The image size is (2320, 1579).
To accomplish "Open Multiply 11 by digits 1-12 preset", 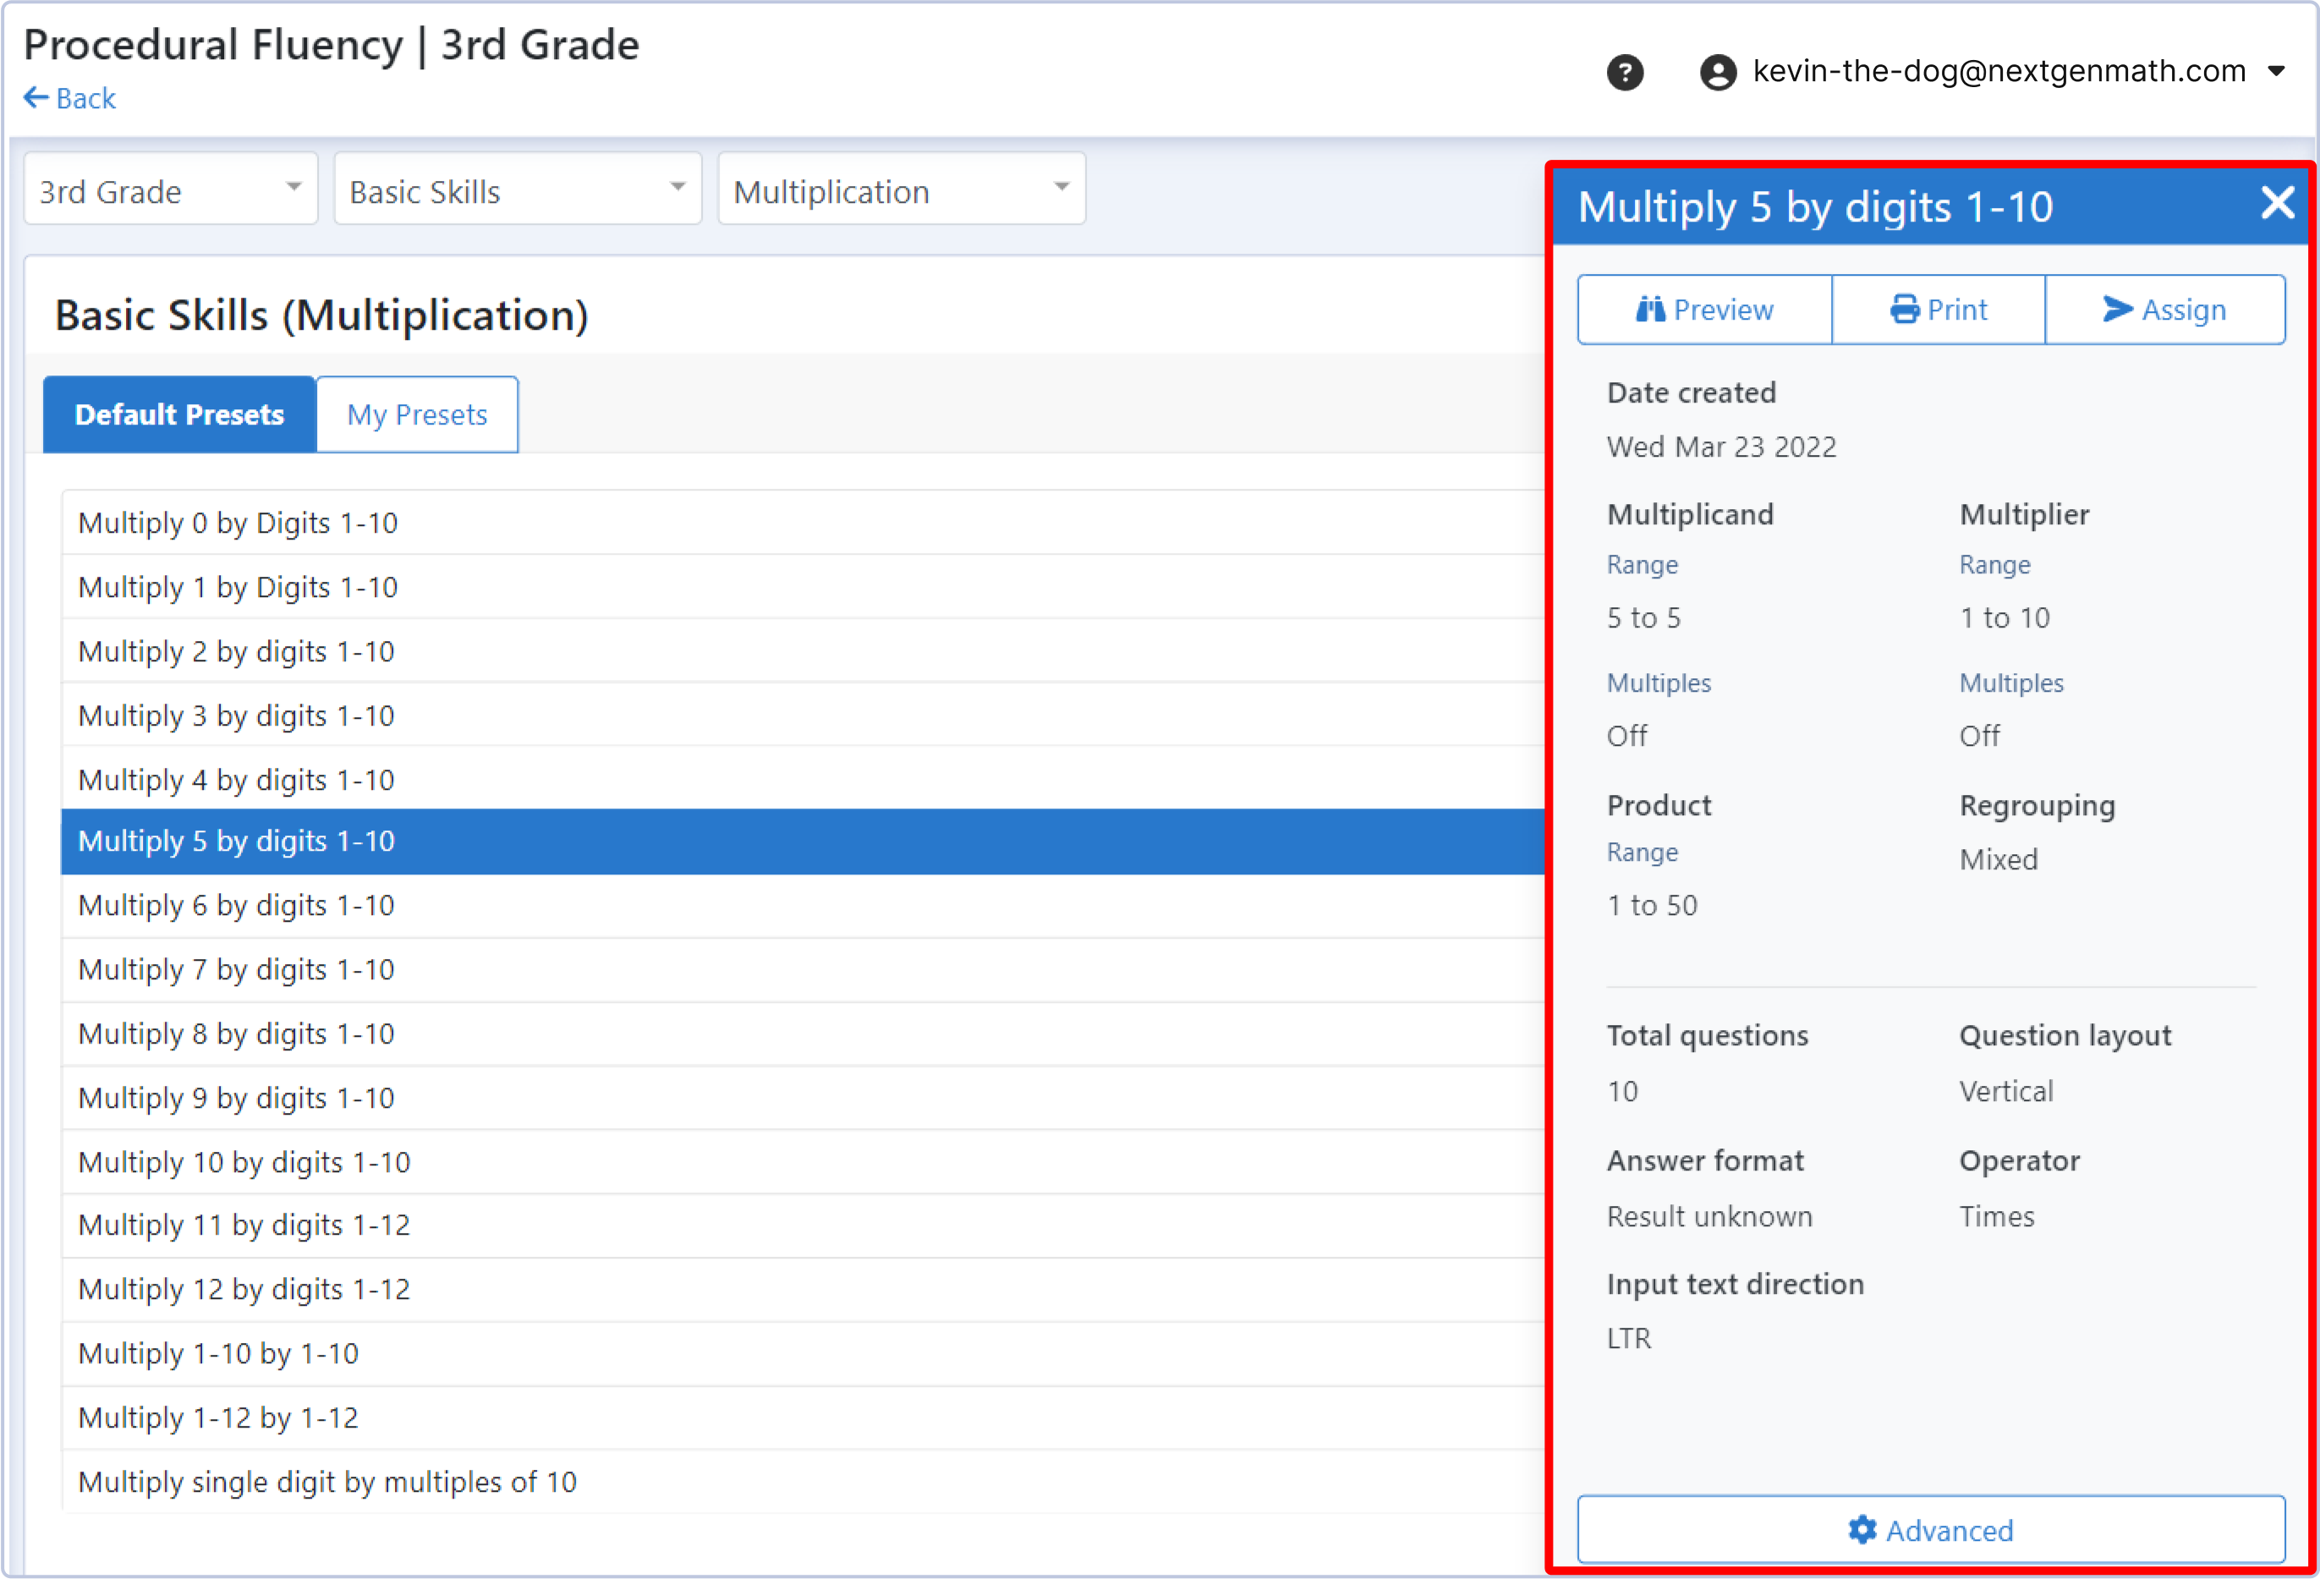I will tap(244, 1225).
